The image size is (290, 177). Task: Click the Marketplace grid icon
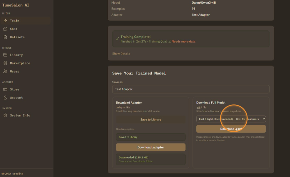pyautogui.click(x=5, y=63)
